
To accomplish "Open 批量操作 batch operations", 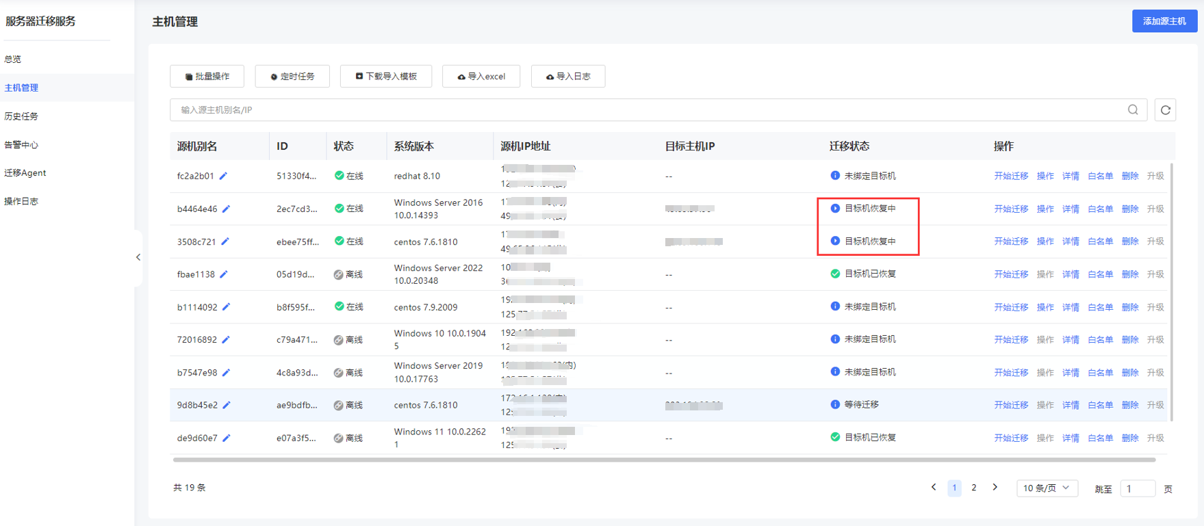I will point(207,76).
